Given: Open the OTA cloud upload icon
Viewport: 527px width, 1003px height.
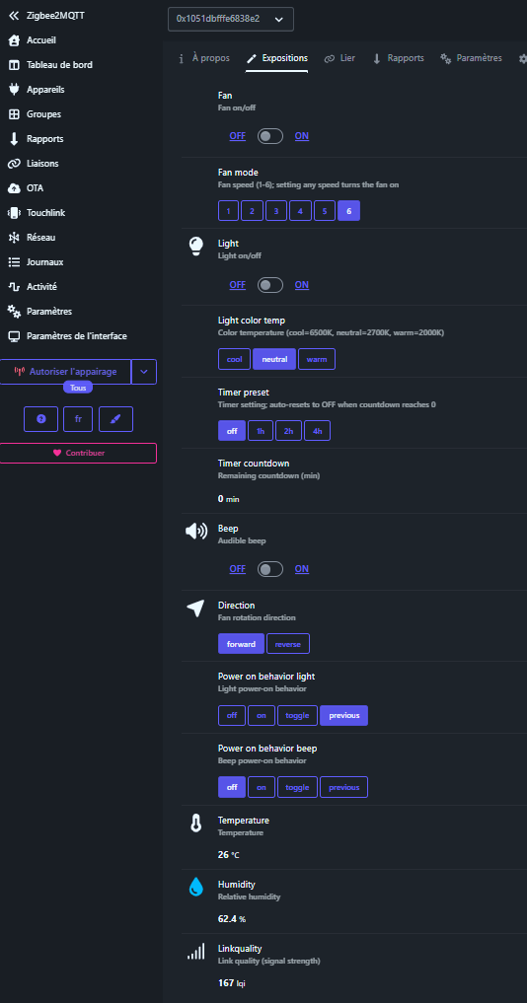Looking at the screenshot, I should pos(14,188).
